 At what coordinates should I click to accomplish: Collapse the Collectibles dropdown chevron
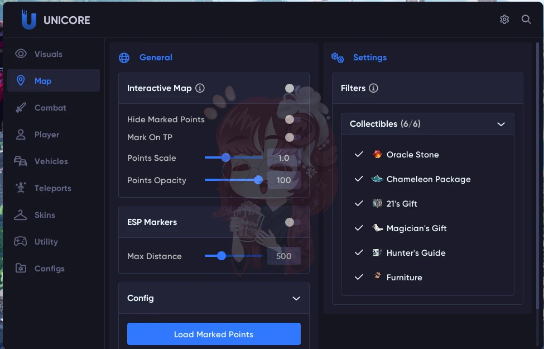point(501,124)
